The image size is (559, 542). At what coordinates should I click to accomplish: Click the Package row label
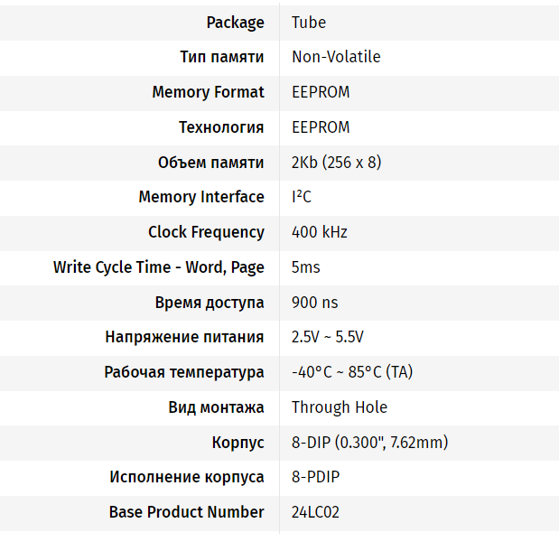pos(235,23)
